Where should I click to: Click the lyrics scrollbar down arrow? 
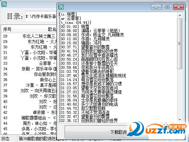click(x=180, y=120)
